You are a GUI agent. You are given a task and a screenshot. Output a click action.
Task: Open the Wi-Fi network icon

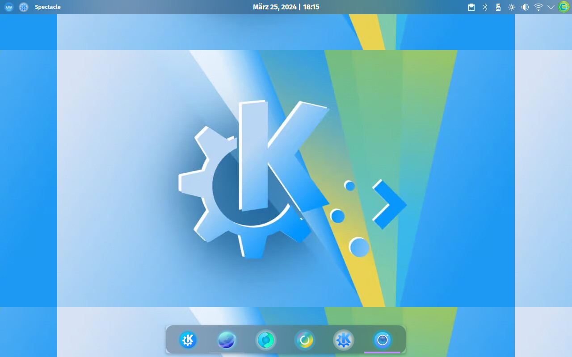point(538,7)
